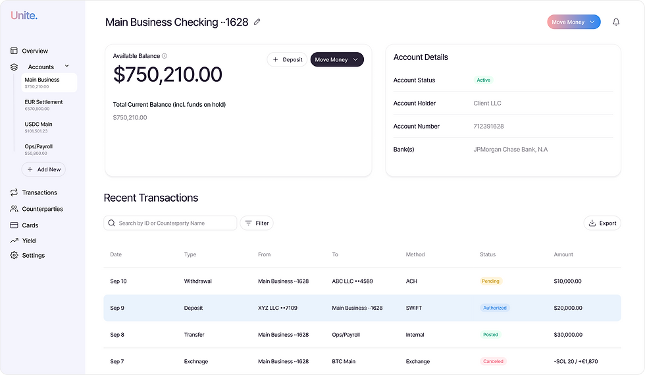Click the Available Balance info icon
Image resolution: width=645 pixels, height=375 pixels.
tap(165, 56)
